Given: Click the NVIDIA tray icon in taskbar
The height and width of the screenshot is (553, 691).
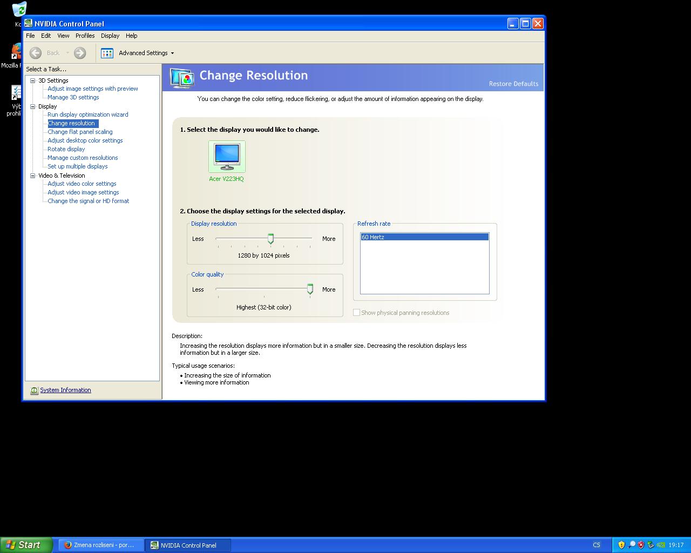Looking at the screenshot, I should click(x=661, y=545).
